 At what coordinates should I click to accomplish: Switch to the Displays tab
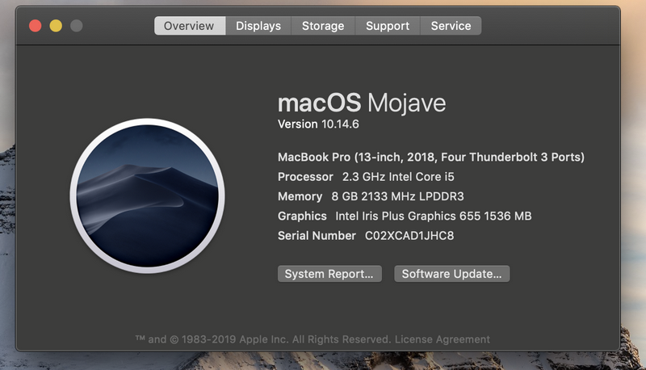(x=258, y=26)
